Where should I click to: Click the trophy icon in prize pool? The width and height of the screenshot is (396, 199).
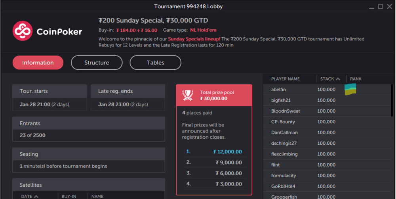[x=188, y=95]
